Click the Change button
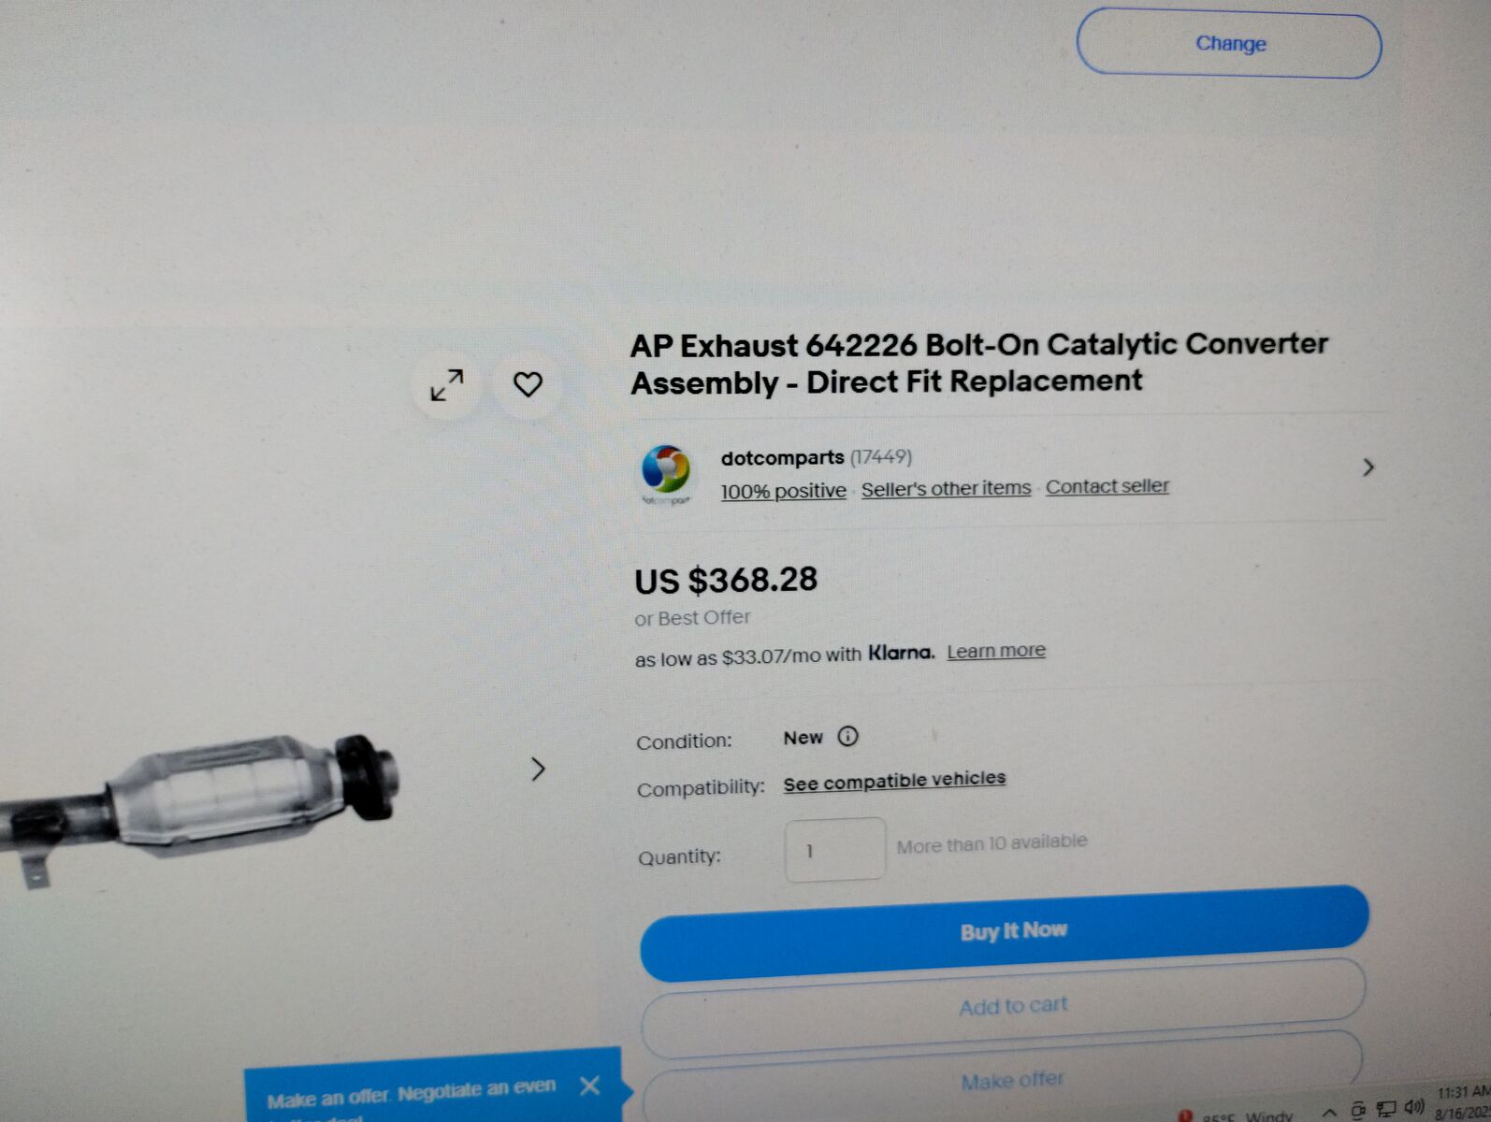1491x1122 pixels. [x=1229, y=43]
